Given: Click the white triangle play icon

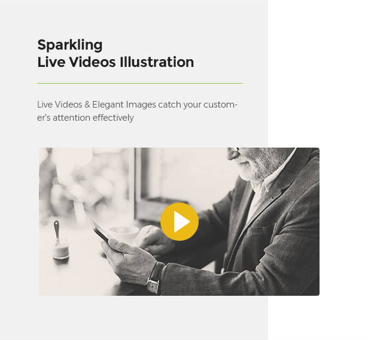Looking at the screenshot, I should click(x=182, y=222).
